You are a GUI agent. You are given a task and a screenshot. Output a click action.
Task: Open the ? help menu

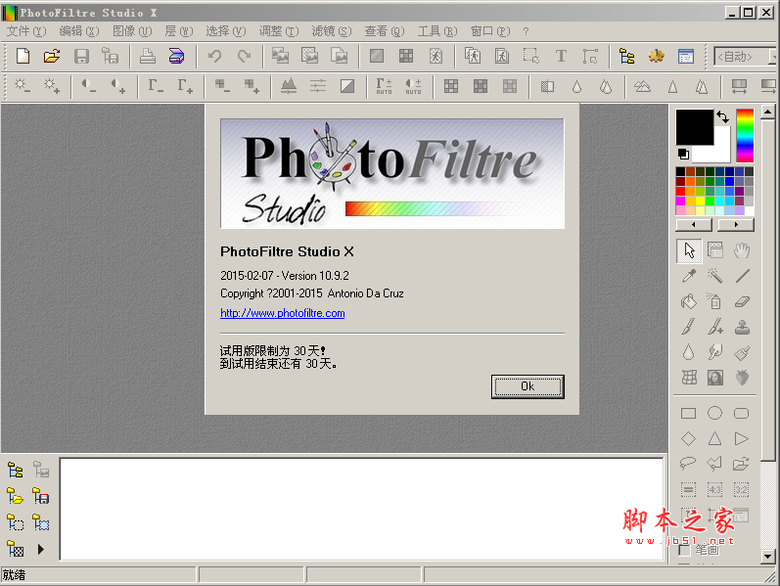pos(526,31)
